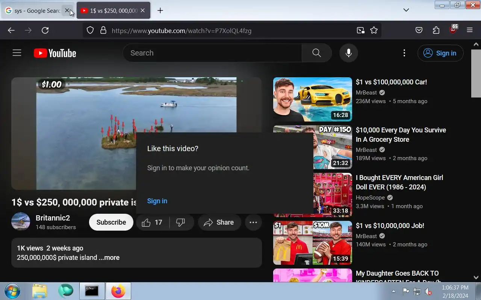Open muted volume tray icon

coord(428,291)
